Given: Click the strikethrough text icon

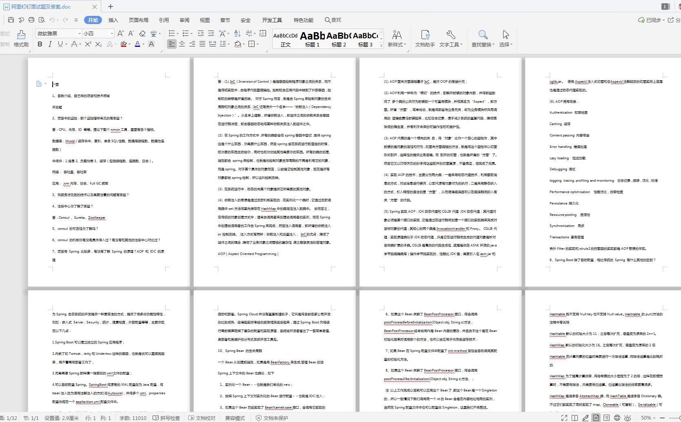Looking at the screenshot, I should [x=74, y=44].
